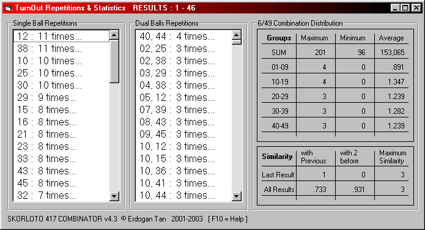This screenshot has width=425, height=230.
Task: Select the '02, 25 : 3 times...' row
Action: click(183, 48)
